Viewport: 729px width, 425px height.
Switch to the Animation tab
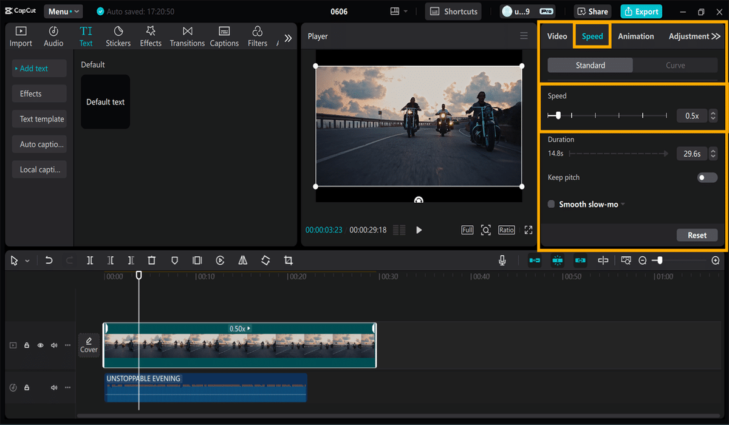pos(636,36)
